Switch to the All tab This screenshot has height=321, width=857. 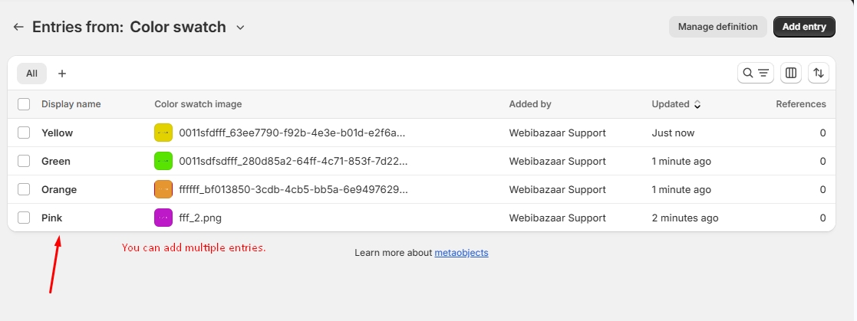point(31,74)
